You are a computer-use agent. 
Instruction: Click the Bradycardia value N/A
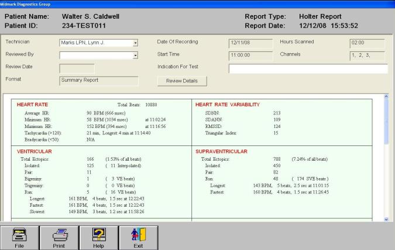tap(91, 140)
